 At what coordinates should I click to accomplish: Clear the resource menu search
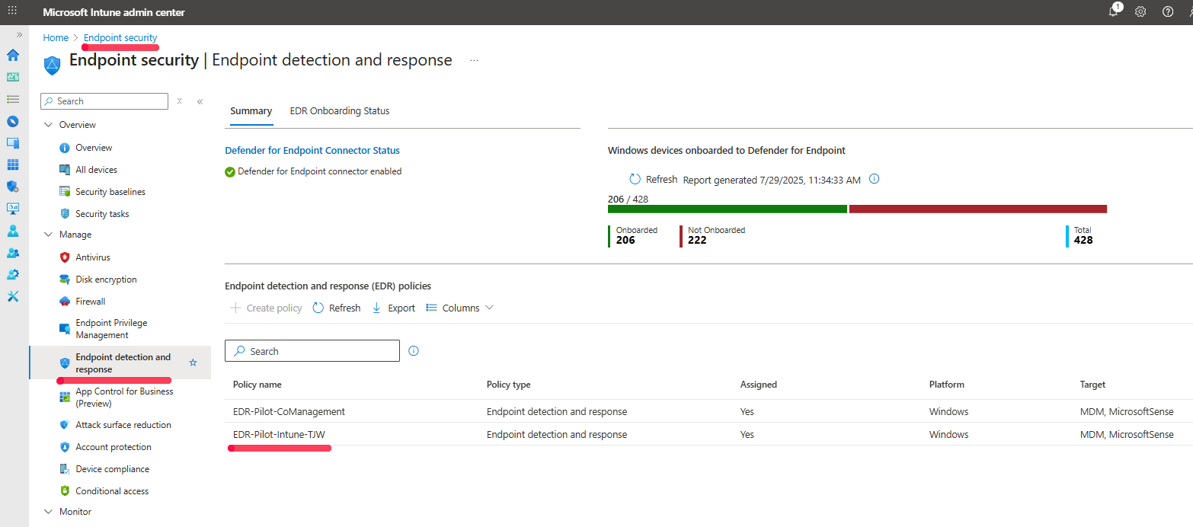(x=180, y=101)
